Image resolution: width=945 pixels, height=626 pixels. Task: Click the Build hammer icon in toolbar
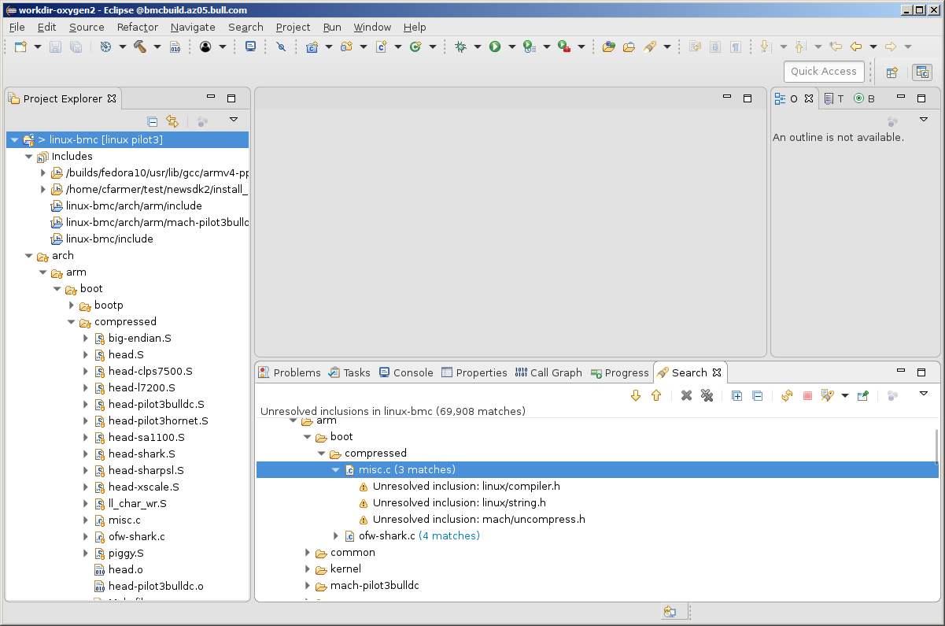coord(140,46)
